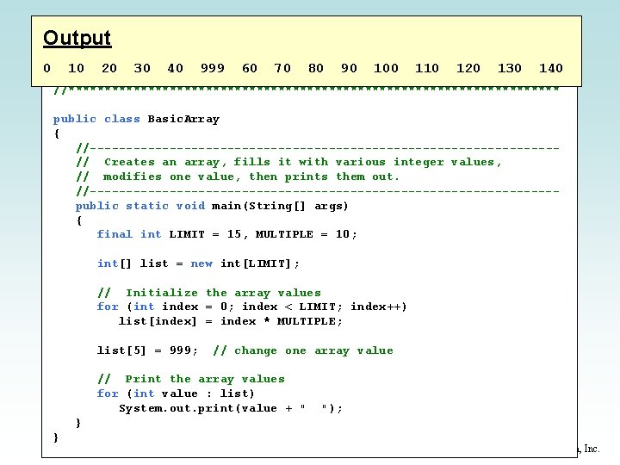Click the output value 80

[x=315, y=68]
